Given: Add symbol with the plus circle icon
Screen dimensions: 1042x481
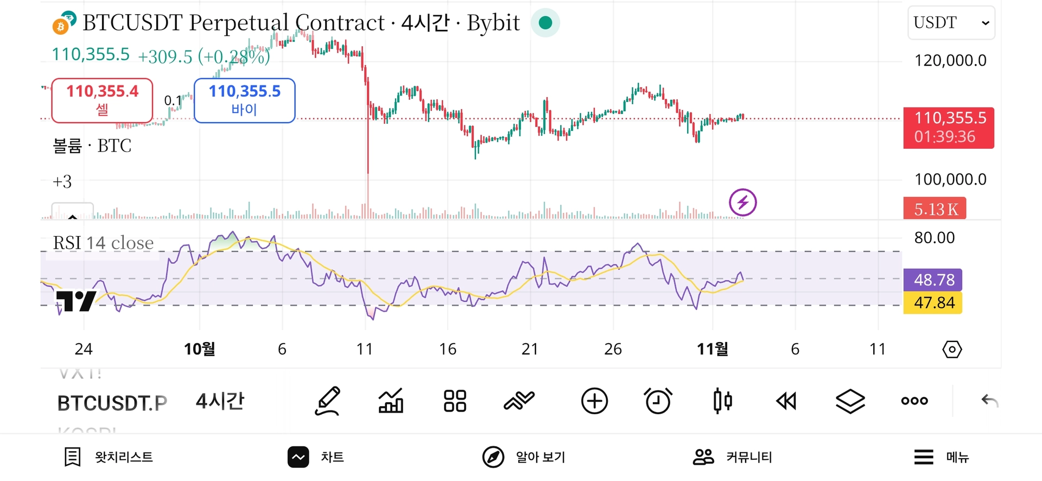Looking at the screenshot, I should click(594, 401).
